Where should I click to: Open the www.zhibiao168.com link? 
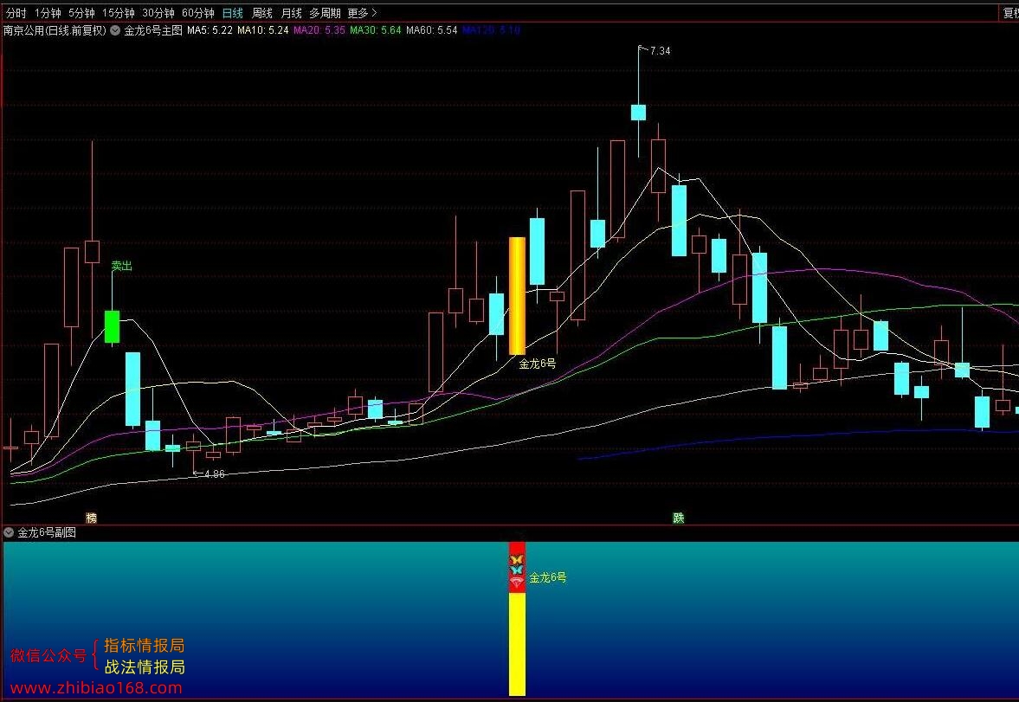[96, 687]
